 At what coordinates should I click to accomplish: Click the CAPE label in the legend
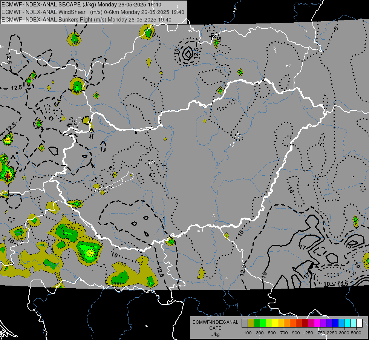pyautogui.click(x=216, y=328)
